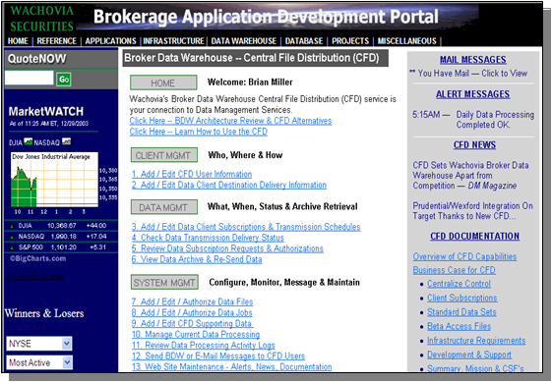
Task: Open the Centralize Control bullet link
Action: 459,284
